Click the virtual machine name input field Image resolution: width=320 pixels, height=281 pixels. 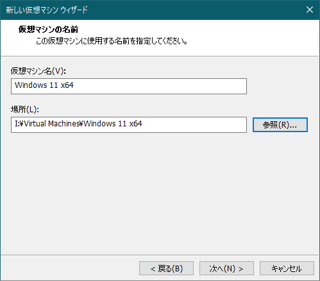pos(129,86)
